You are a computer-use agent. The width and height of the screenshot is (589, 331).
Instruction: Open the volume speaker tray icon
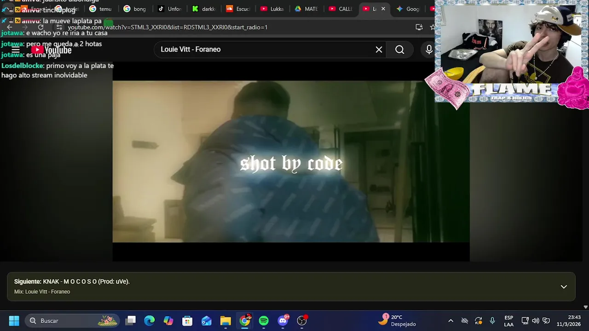coord(536,320)
